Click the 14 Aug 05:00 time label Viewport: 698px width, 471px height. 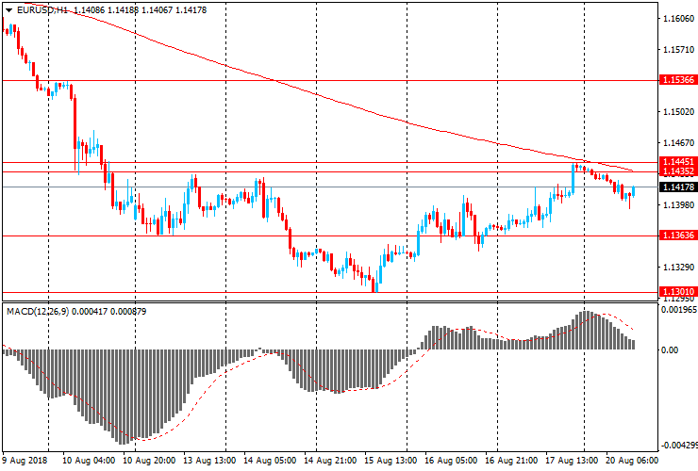click(270, 461)
